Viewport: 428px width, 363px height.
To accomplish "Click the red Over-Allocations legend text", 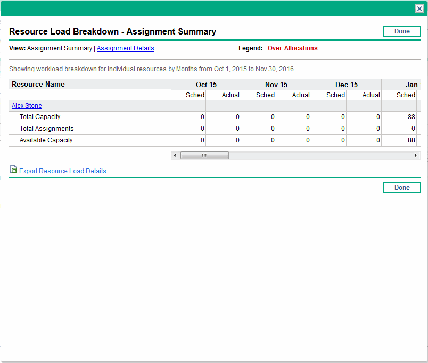I will tap(292, 48).
